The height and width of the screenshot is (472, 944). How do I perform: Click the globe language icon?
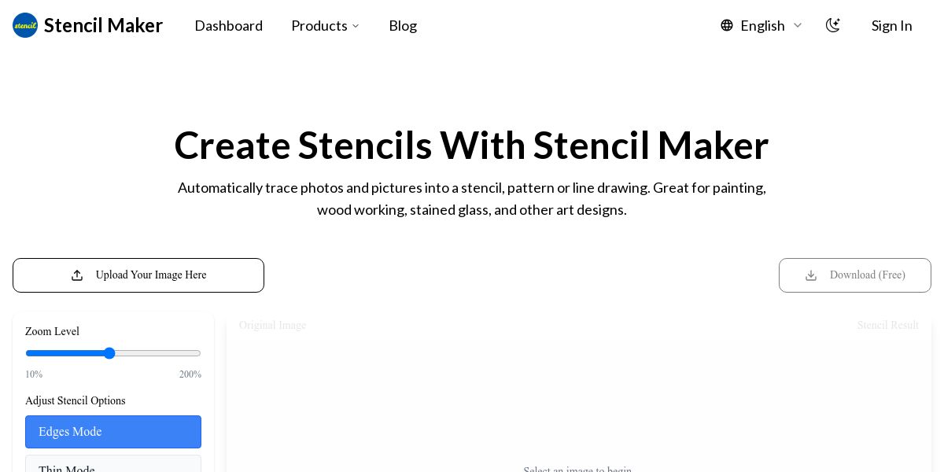727,25
